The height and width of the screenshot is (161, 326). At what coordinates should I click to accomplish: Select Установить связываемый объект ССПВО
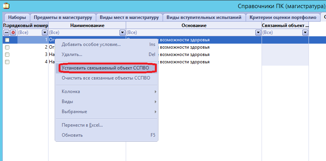click(106, 68)
